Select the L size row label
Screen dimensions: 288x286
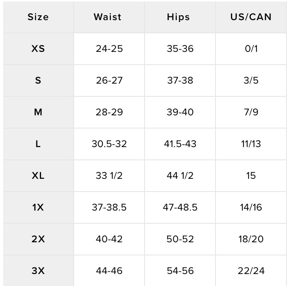click(x=38, y=144)
